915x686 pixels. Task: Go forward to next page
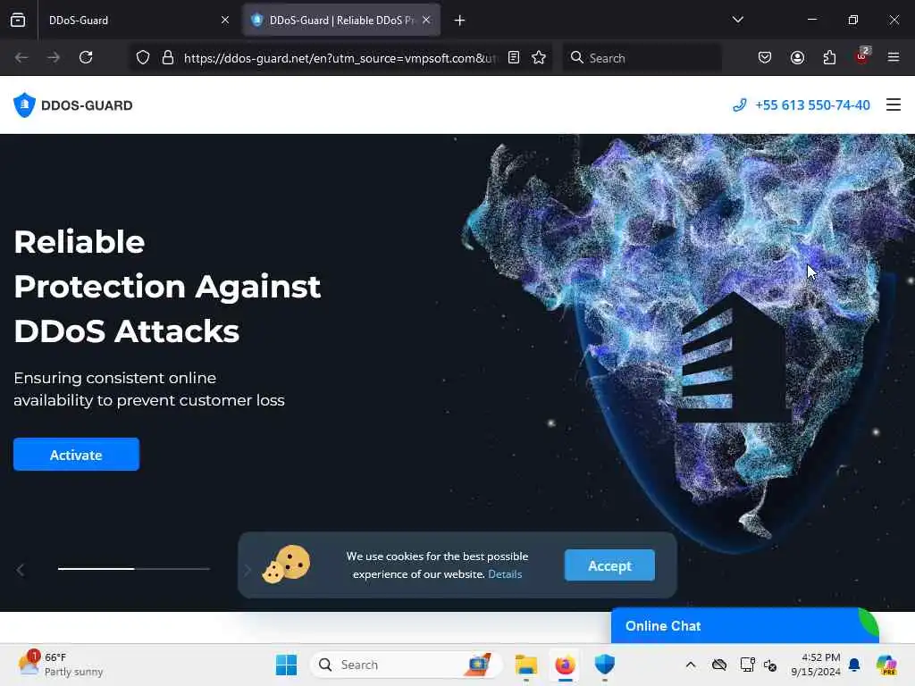(x=54, y=57)
